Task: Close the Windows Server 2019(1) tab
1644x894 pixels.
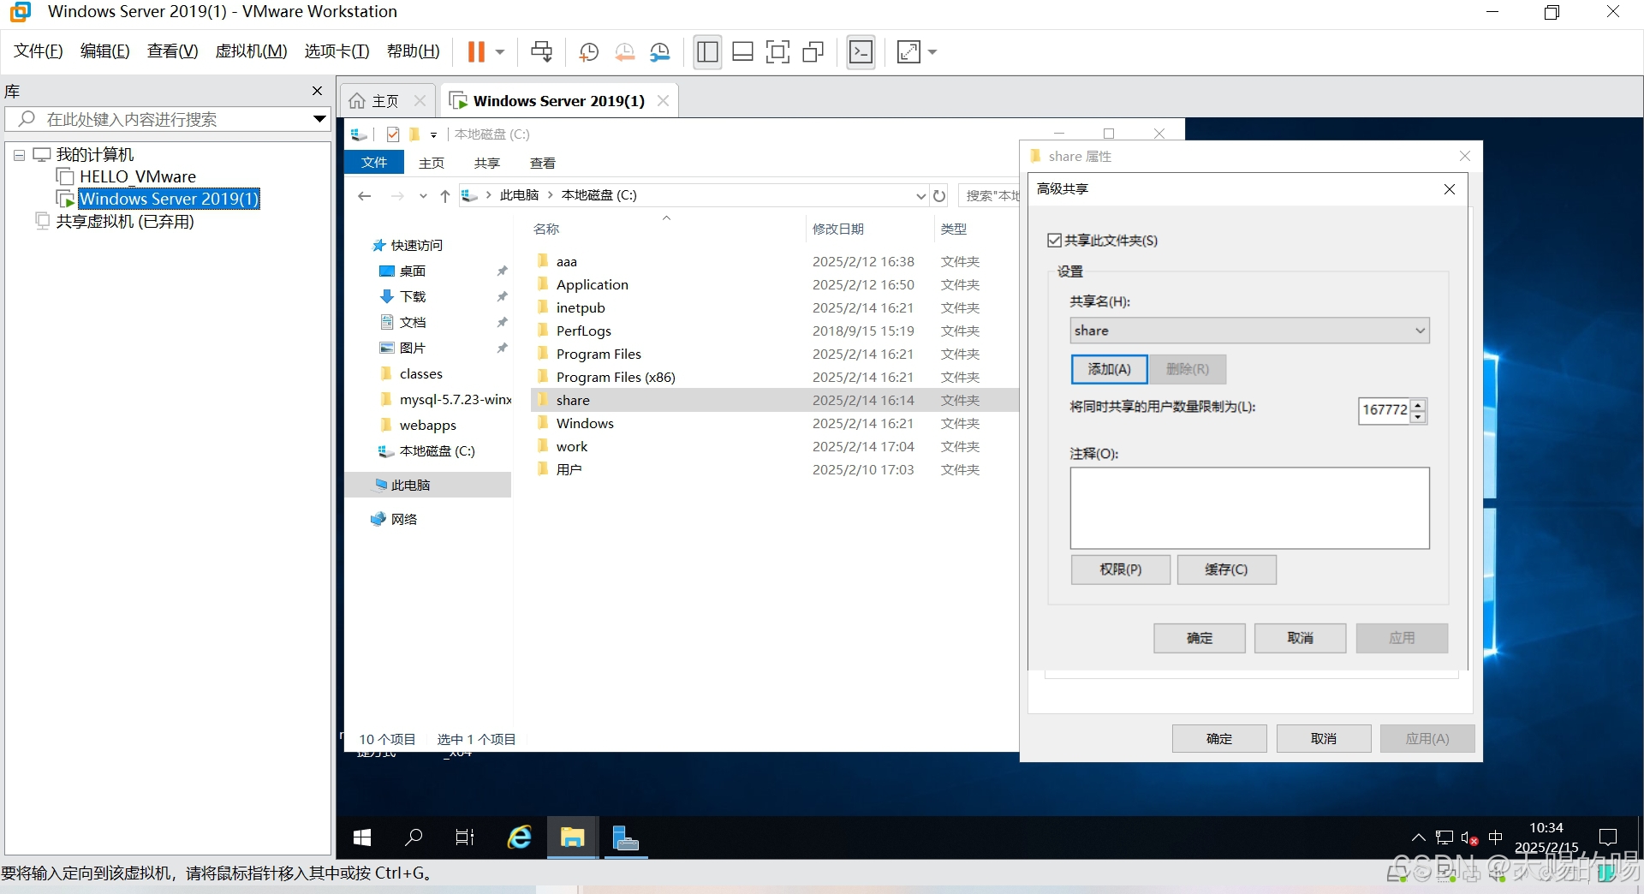Action: click(x=663, y=101)
